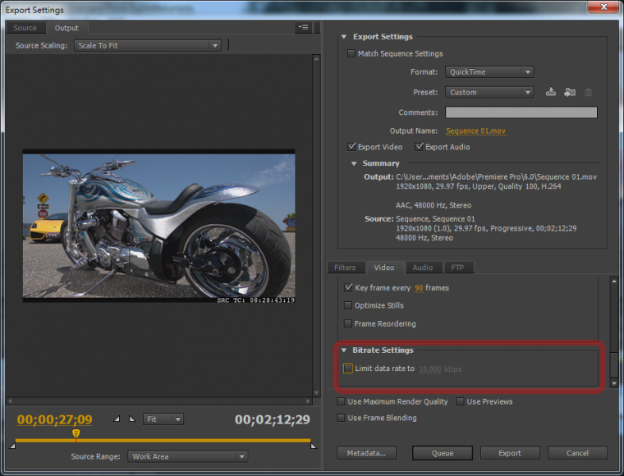Open the Format dropdown showing QuickTime
The image size is (624, 476).
pyautogui.click(x=489, y=72)
